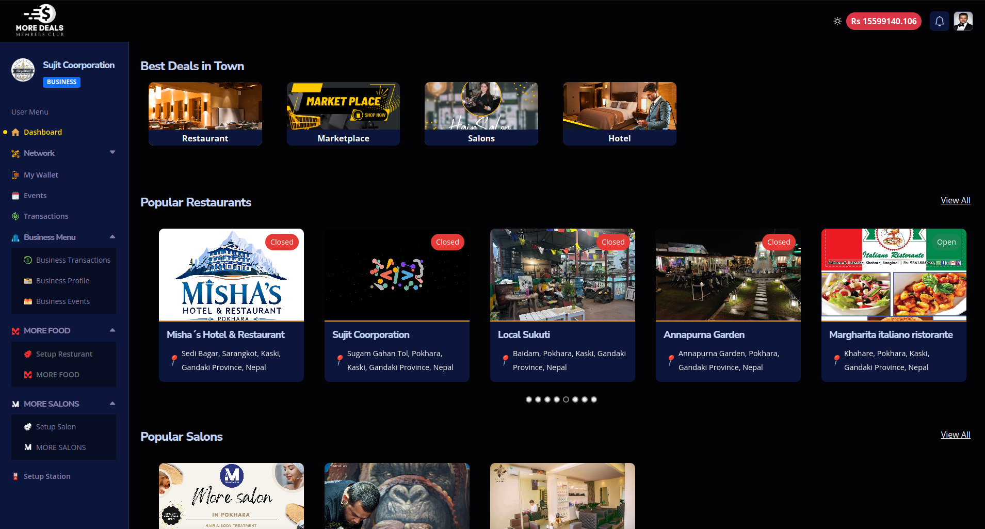
Task: Open Annapurna Garden restaurant title
Action: click(704, 334)
